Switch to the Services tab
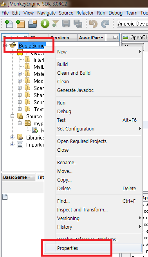 [x=60, y=38]
